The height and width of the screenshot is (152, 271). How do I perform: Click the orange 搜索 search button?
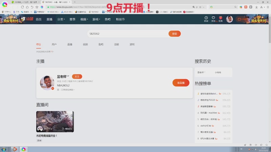click(174, 34)
